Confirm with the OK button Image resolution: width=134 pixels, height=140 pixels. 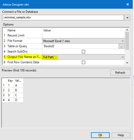[x=100, y=135]
